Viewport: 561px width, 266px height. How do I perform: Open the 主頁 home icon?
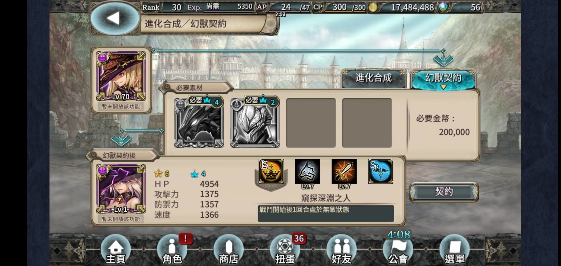[116, 250]
